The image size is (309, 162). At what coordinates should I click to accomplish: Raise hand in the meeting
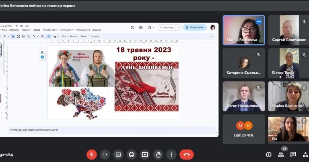158,154
